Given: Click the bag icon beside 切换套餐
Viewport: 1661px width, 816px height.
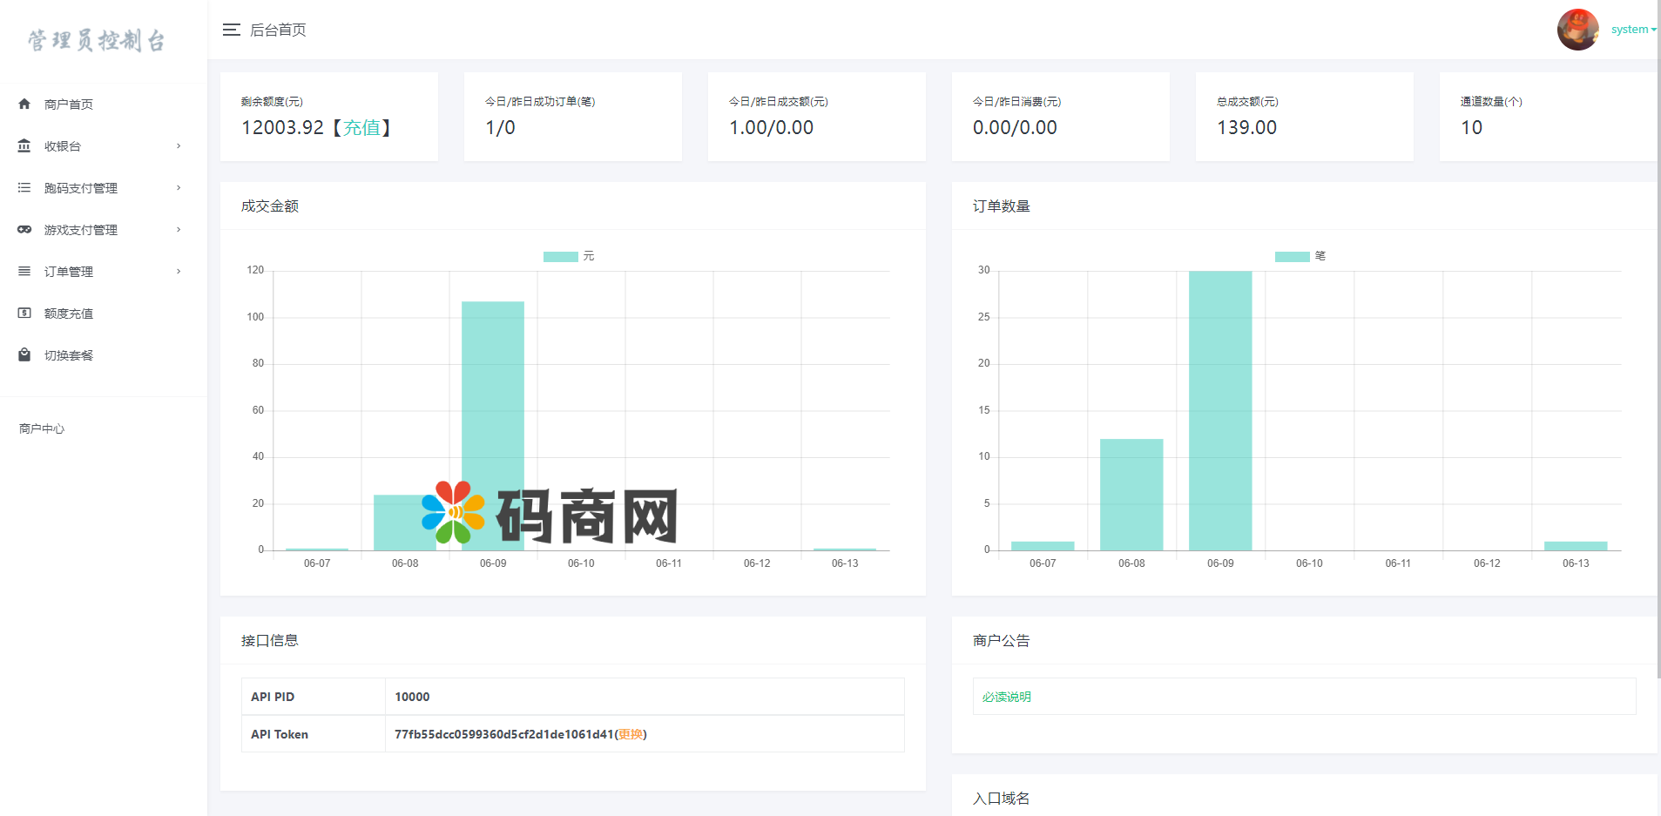Looking at the screenshot, I should (x=24, y=354).
